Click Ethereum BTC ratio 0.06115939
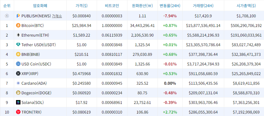 pos(112,35)
